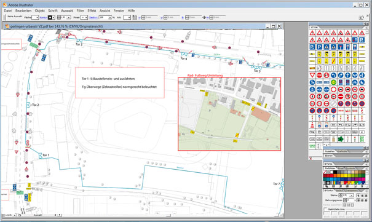Viewport: 372px width, 222px height.
Task: Open the Objekt menu
Action: tap(39, 10)
